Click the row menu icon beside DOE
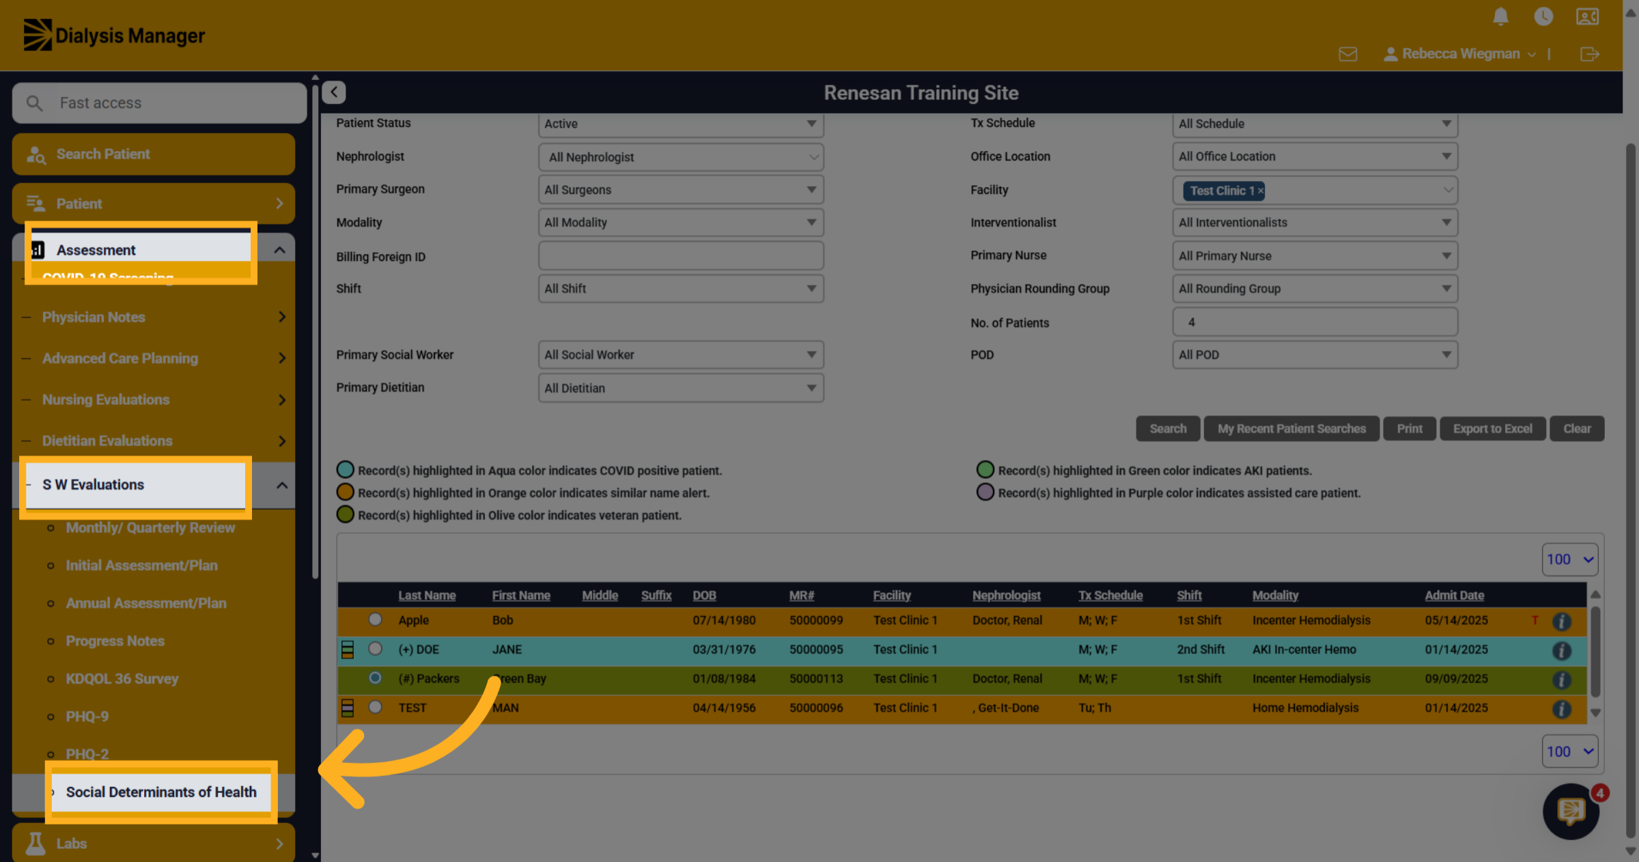This screenshot has width=1639, height=862. click(347, 650)
